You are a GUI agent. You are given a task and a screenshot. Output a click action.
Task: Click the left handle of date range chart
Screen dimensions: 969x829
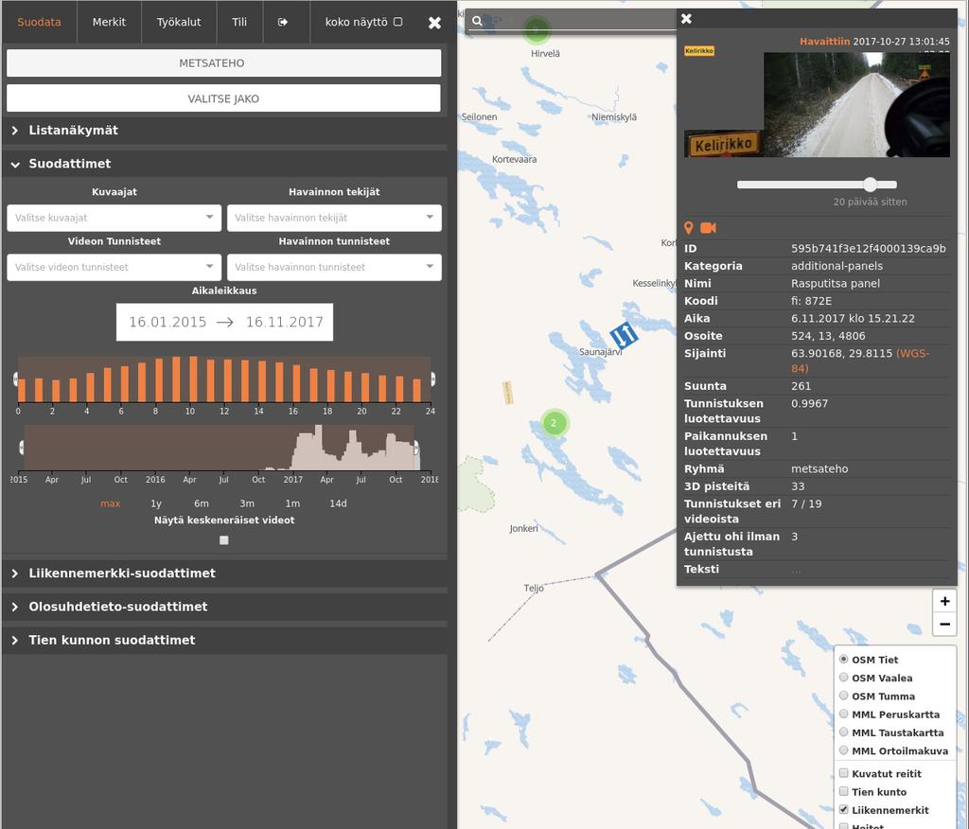23,448
